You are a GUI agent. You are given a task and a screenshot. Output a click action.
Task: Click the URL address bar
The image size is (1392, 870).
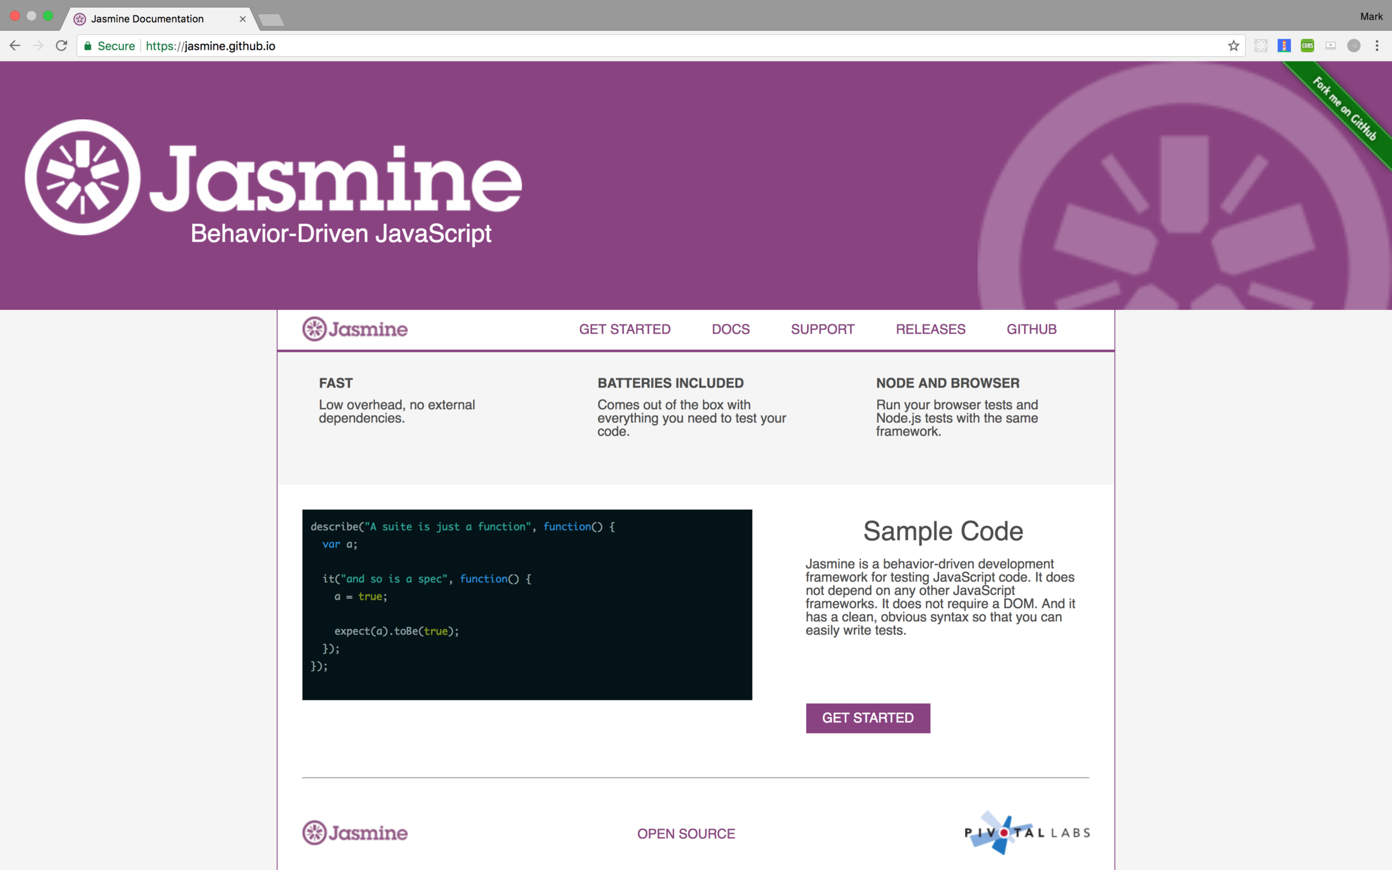(x=644, y=46)
